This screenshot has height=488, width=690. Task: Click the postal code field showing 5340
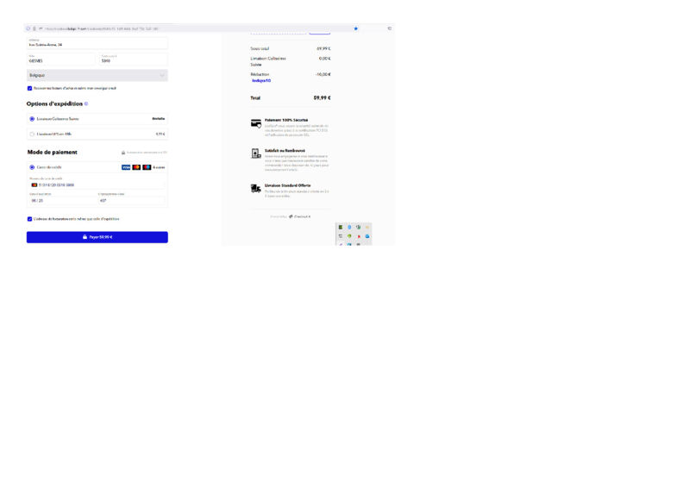[x=134, y=59]
